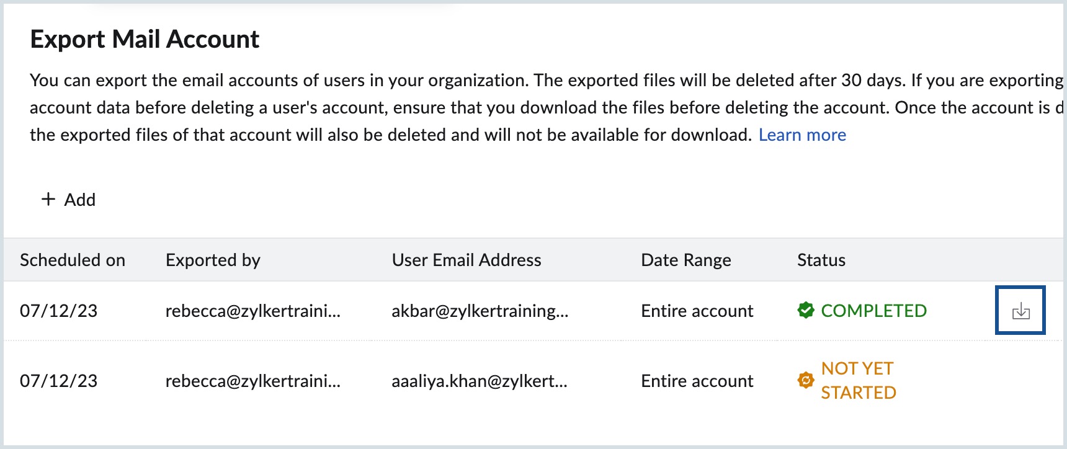1067x449 pixels.
Task: Click the gear-shaped status icon for aaaliya.khan
Action: click(x=806, y=380)
